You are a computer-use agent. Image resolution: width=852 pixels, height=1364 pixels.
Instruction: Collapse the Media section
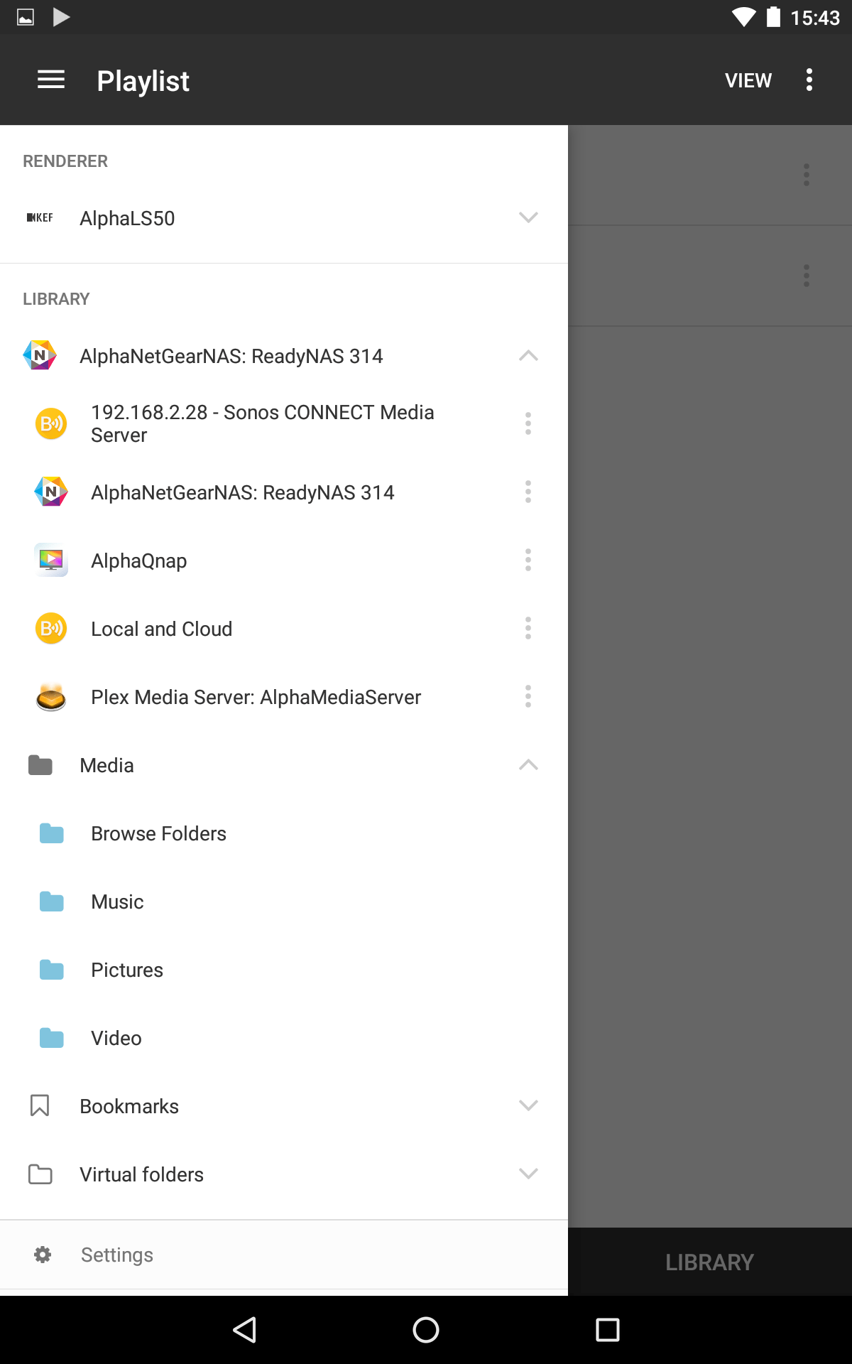tap(528, 764)
